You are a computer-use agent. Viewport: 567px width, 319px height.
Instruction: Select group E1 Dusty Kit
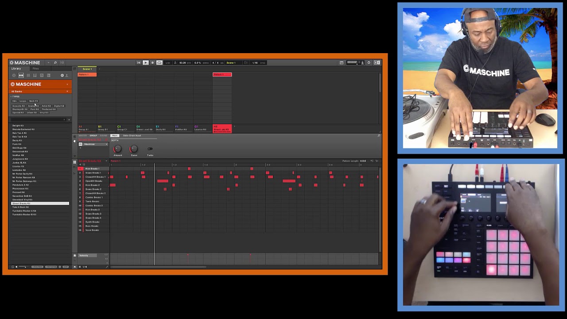pyautogui.click(x=164, y=128)
